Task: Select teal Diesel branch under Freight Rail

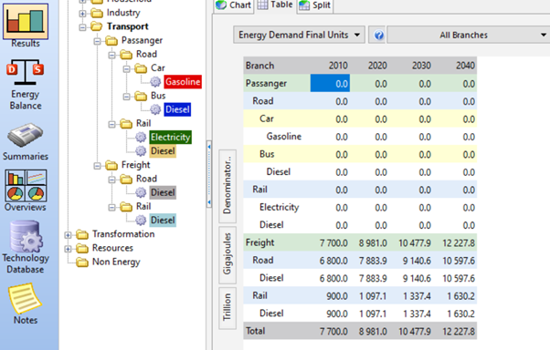Action: click(x=163, y=220)
